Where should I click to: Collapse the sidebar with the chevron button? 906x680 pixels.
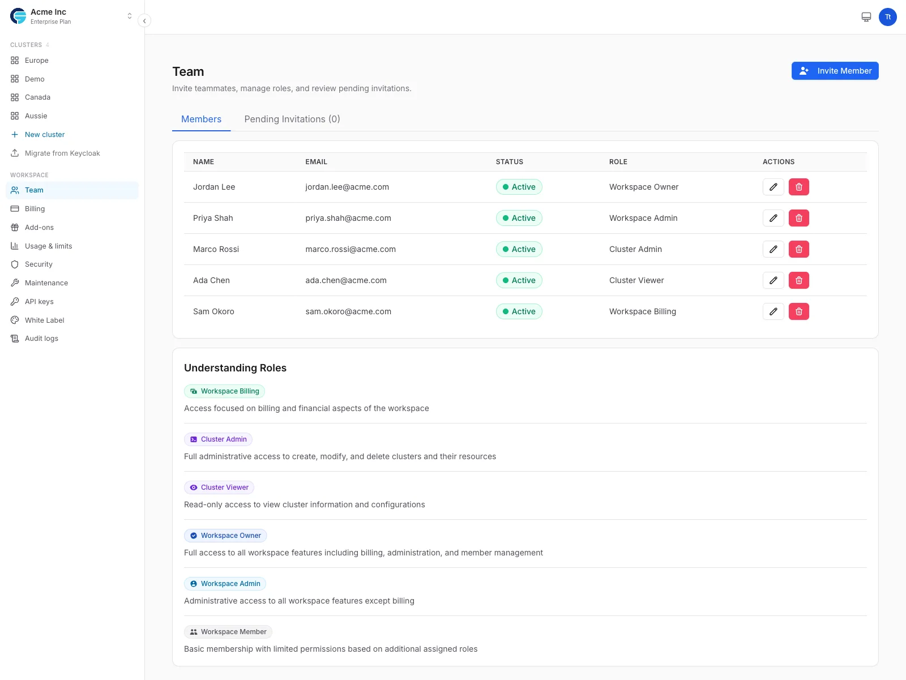(144, 21)
